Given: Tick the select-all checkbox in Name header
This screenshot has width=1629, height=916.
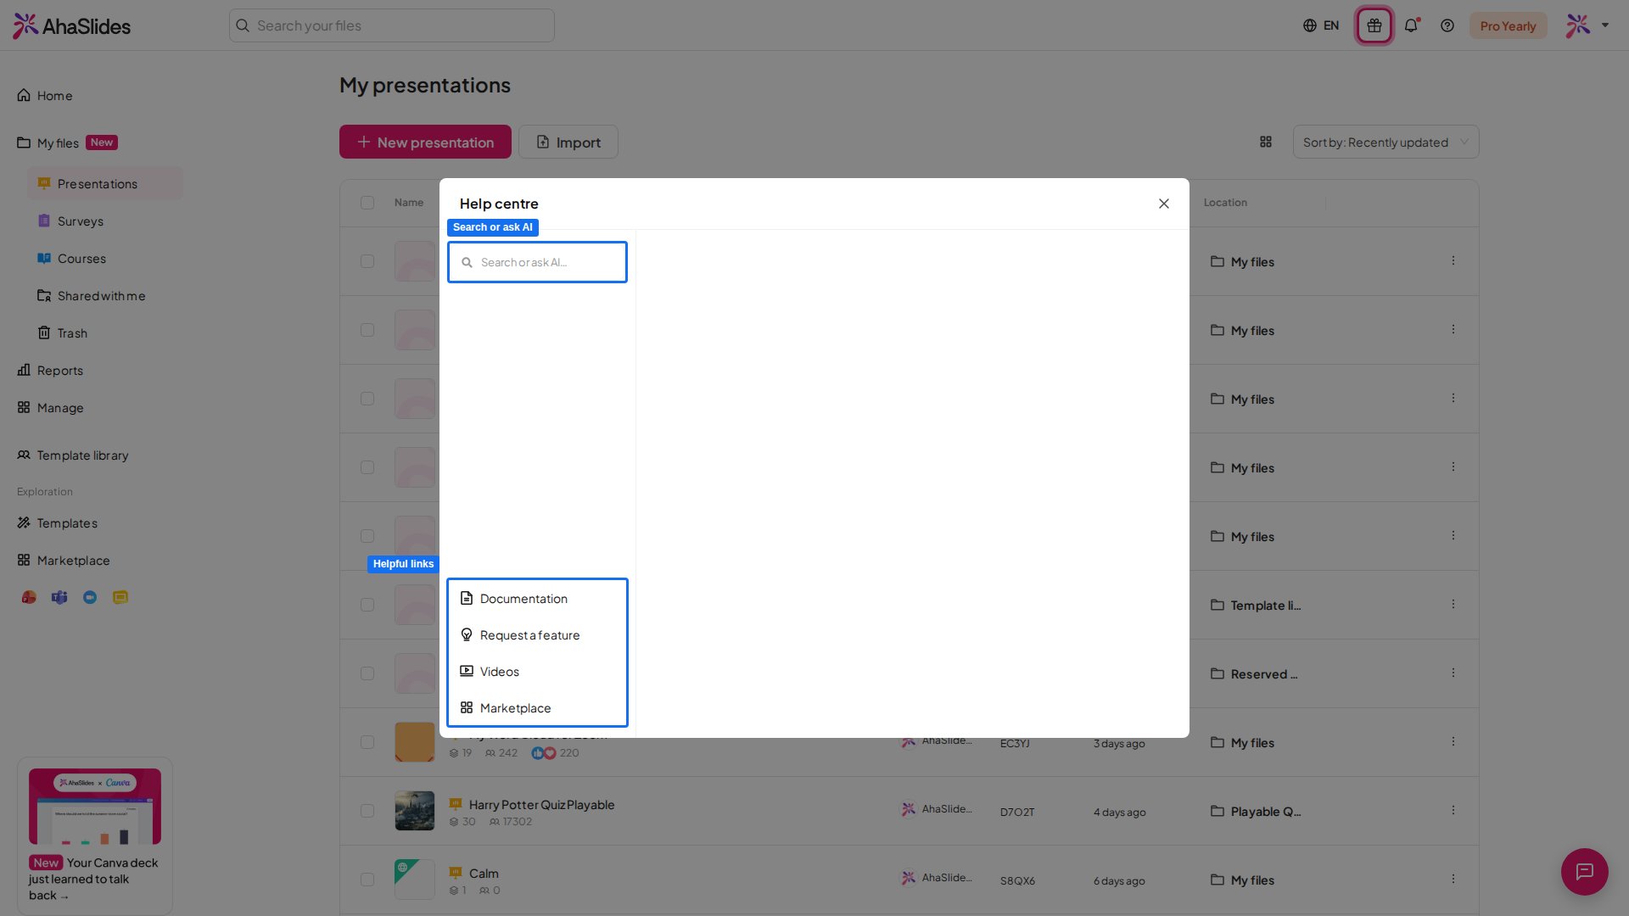Looking at the screenshot, I should click(367, 203).
